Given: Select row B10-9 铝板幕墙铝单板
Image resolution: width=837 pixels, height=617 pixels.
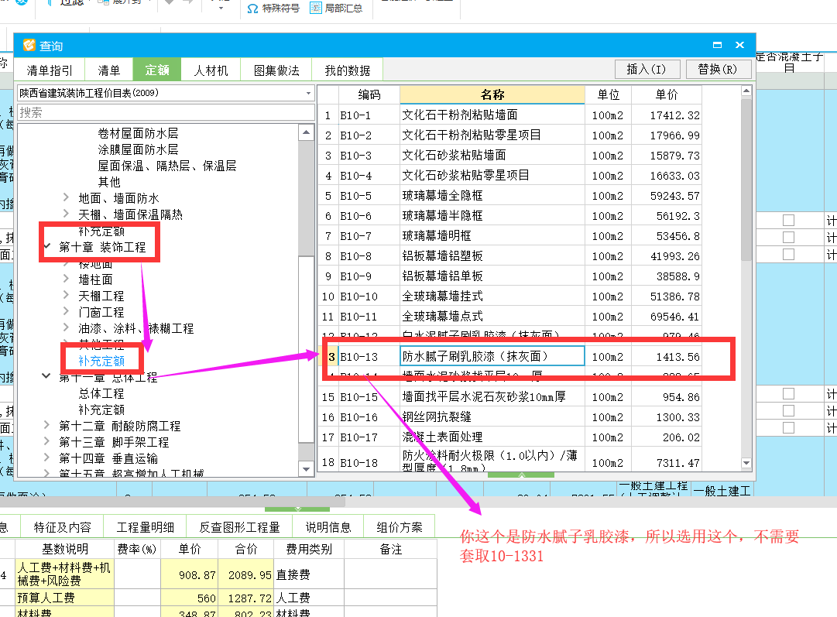Looking at the screenshot, I should tap(509, 276).
